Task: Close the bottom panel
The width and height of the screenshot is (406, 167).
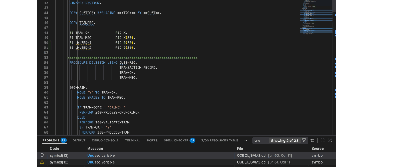Action: pos(330,141)
